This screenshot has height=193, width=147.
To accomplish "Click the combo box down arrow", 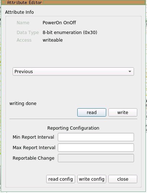I will 130,71.
